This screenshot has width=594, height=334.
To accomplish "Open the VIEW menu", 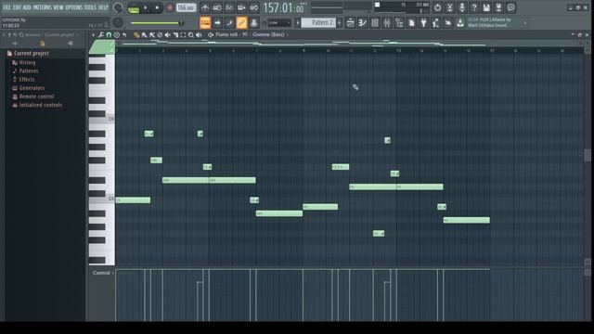I will [x=58, y=7].
